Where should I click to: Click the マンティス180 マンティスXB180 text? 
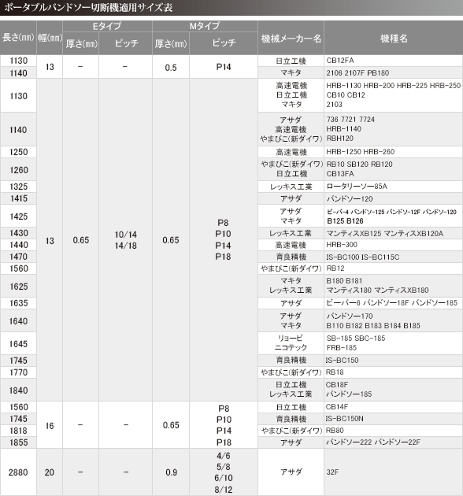point(377,290)
